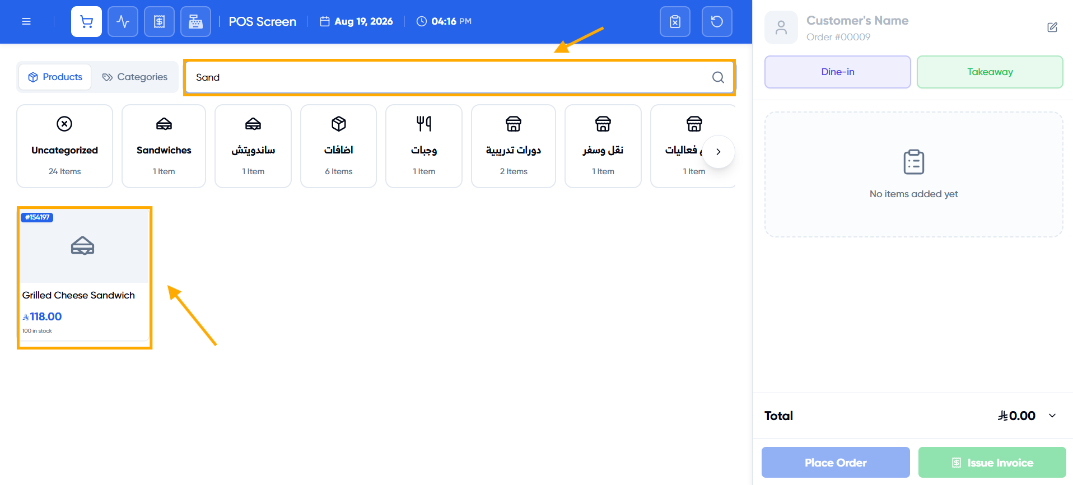Open the hamburger menu
Viewport: 1073px width, 485px height.
click(26, 21)
